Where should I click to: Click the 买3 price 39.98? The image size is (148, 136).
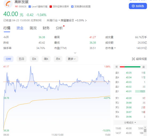129,108
